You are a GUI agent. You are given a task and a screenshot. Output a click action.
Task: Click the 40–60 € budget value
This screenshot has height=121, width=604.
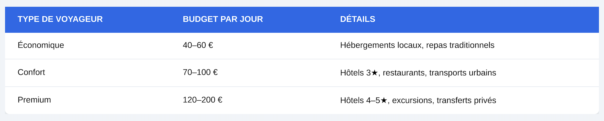(x=198, y=45)
